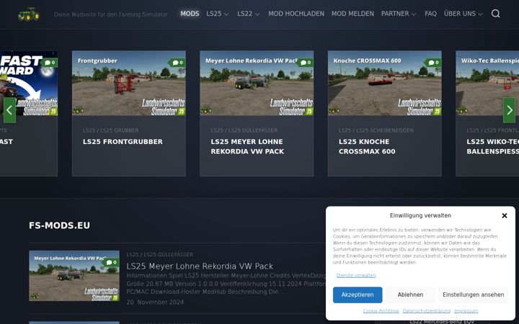The width and height of the screenshot is (519, 324).
Task: Click Einstellungen ansehen button
Action: [474, 294]
